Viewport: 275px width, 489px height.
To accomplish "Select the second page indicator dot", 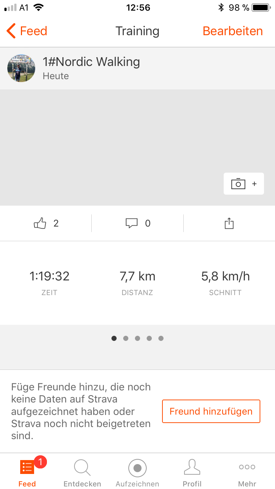I will (x=126, y=338).
